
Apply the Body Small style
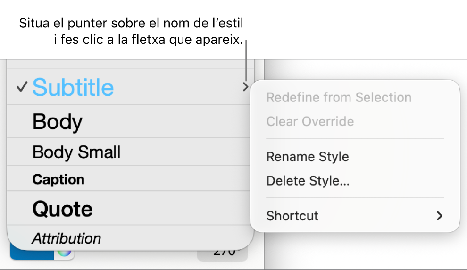(76, 152)
